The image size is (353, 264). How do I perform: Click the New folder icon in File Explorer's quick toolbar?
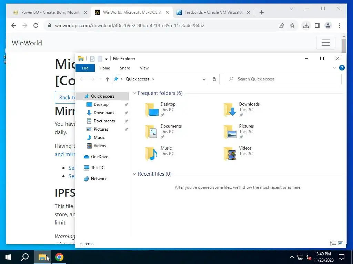click(x=100, y=59)
